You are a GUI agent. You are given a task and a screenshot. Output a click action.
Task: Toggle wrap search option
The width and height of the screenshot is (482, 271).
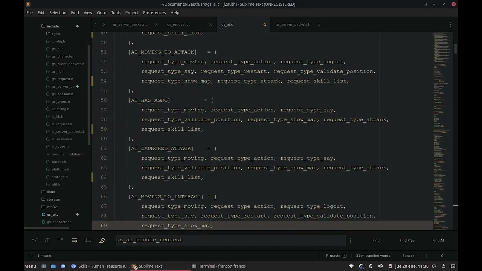(x=75, y=240)
